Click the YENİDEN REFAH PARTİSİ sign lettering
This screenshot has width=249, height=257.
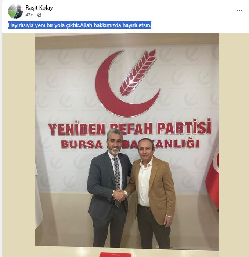click(x=130, y=128)
